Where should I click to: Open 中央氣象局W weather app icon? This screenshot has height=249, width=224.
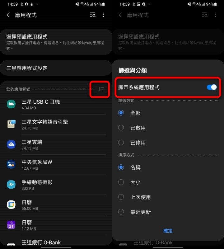11,164
